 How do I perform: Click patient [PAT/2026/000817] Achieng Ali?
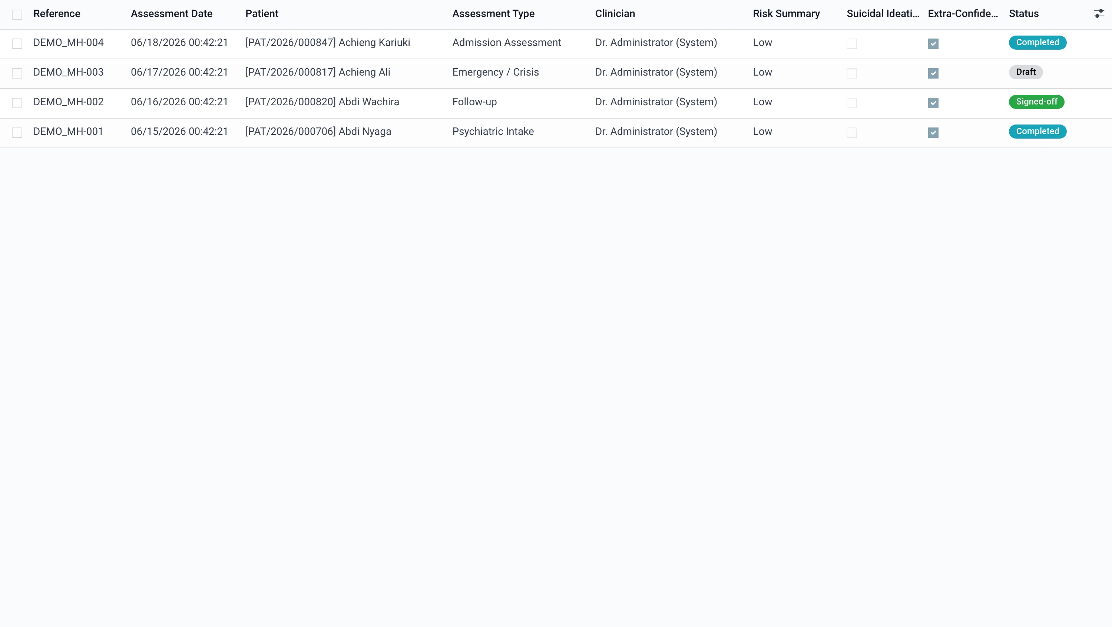[x=318, y=72]
